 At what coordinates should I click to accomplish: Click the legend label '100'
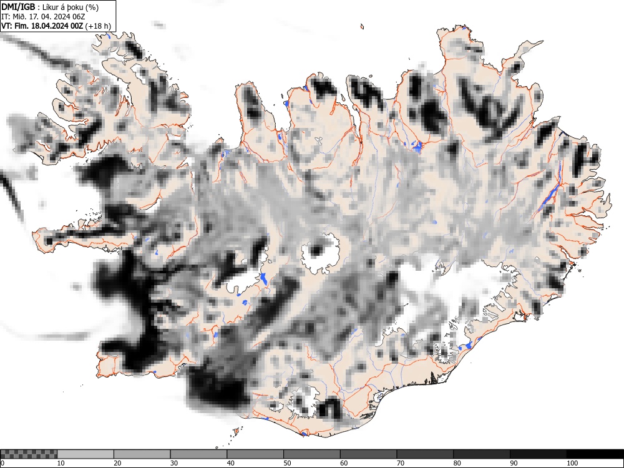tap(572, 463)
